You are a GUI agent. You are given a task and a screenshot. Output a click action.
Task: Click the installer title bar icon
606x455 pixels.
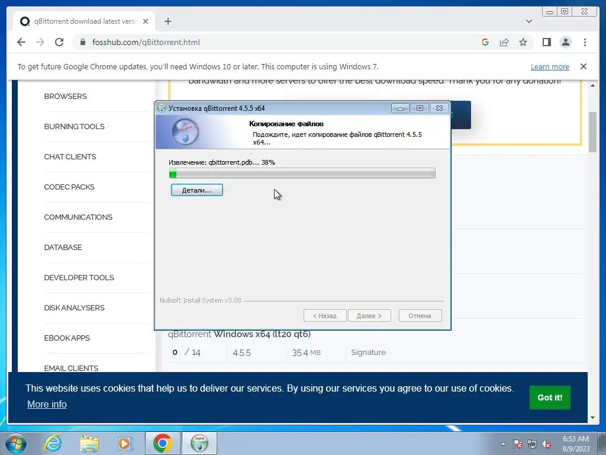(x=162, y=108)
